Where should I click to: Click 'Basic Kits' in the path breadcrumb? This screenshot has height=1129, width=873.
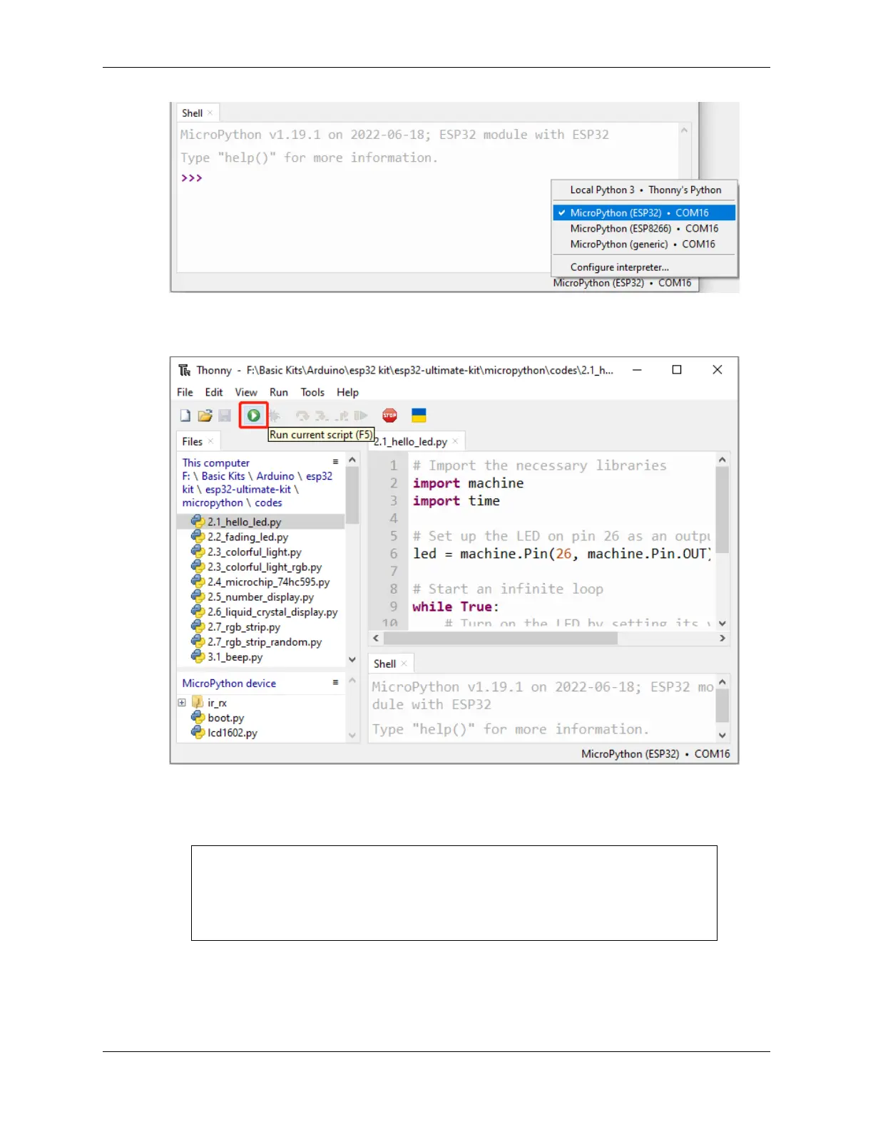(x=223, y=476)
